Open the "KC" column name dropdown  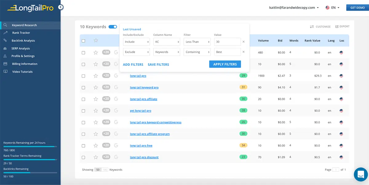click(x=167, y=42)
